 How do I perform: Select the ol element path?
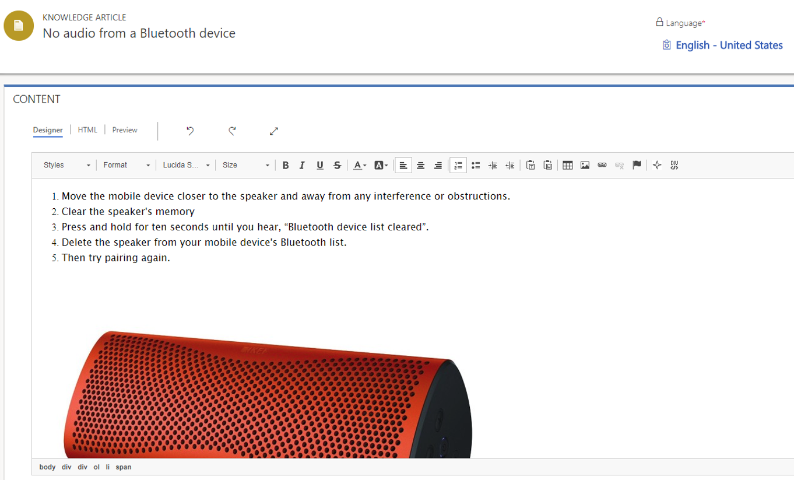pyautogui.click(x=97, y=467)
